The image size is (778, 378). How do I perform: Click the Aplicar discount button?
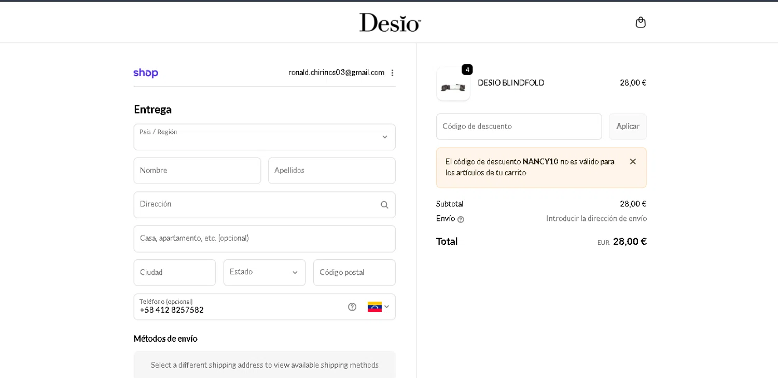628,127
